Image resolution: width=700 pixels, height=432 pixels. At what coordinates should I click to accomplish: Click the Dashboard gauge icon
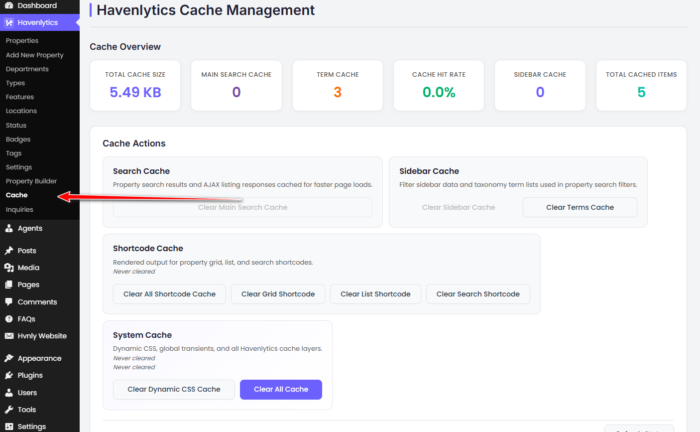9,5
